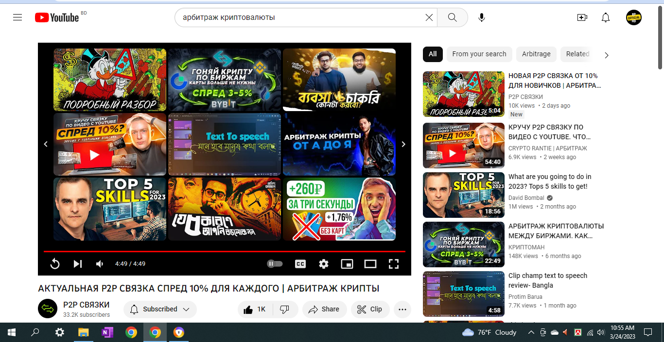Screen dimensions: 664x342
Task: Switch to miniplayer
Action: coord(347,264)
